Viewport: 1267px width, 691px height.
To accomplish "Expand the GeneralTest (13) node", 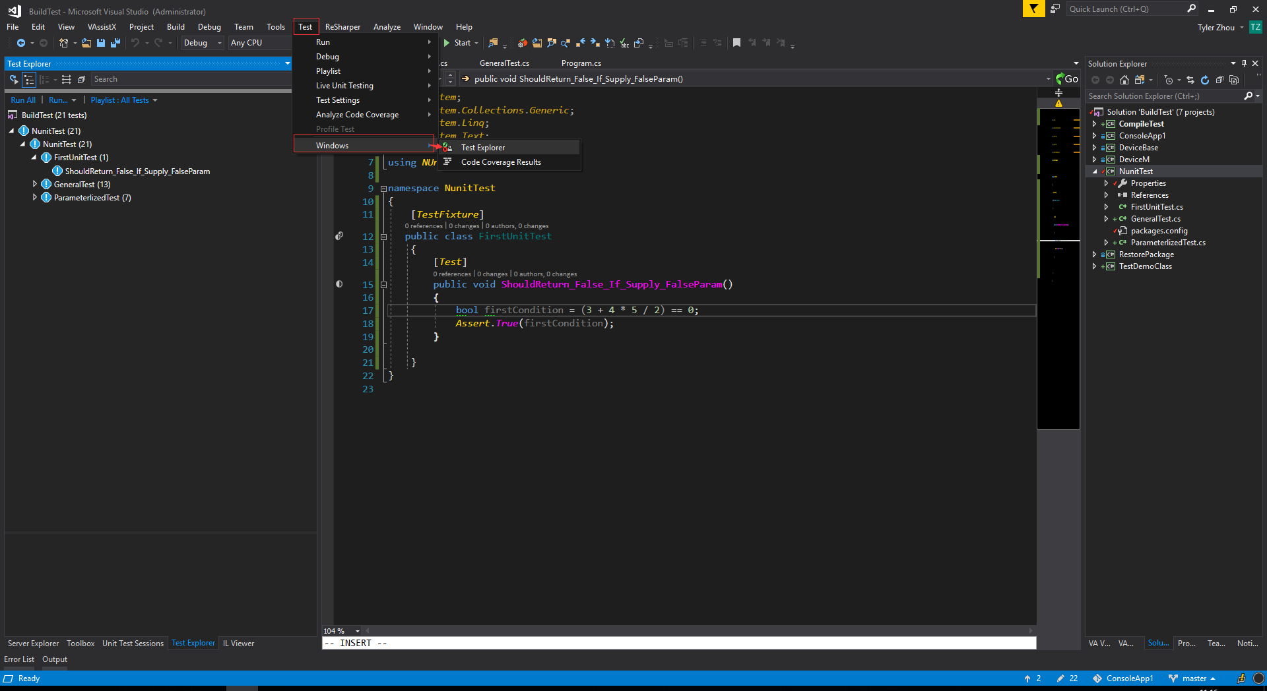I will [35, 185].
